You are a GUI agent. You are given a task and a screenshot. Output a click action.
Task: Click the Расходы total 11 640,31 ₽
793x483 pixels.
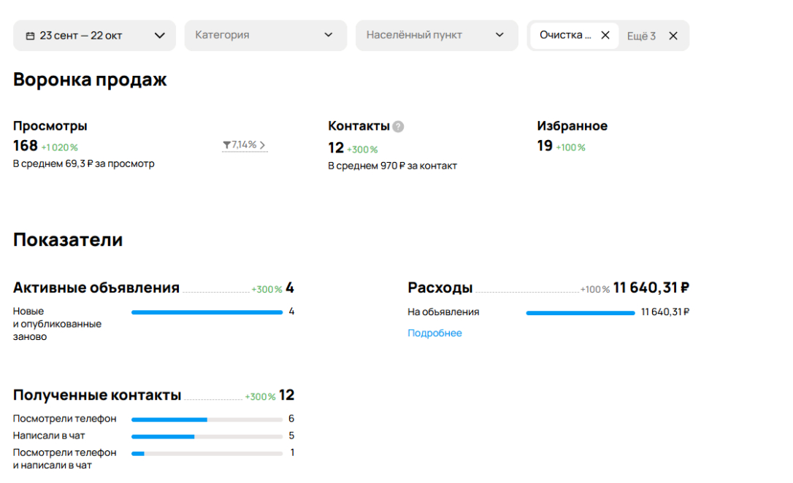pyautogui.click(x=651, y=287)
